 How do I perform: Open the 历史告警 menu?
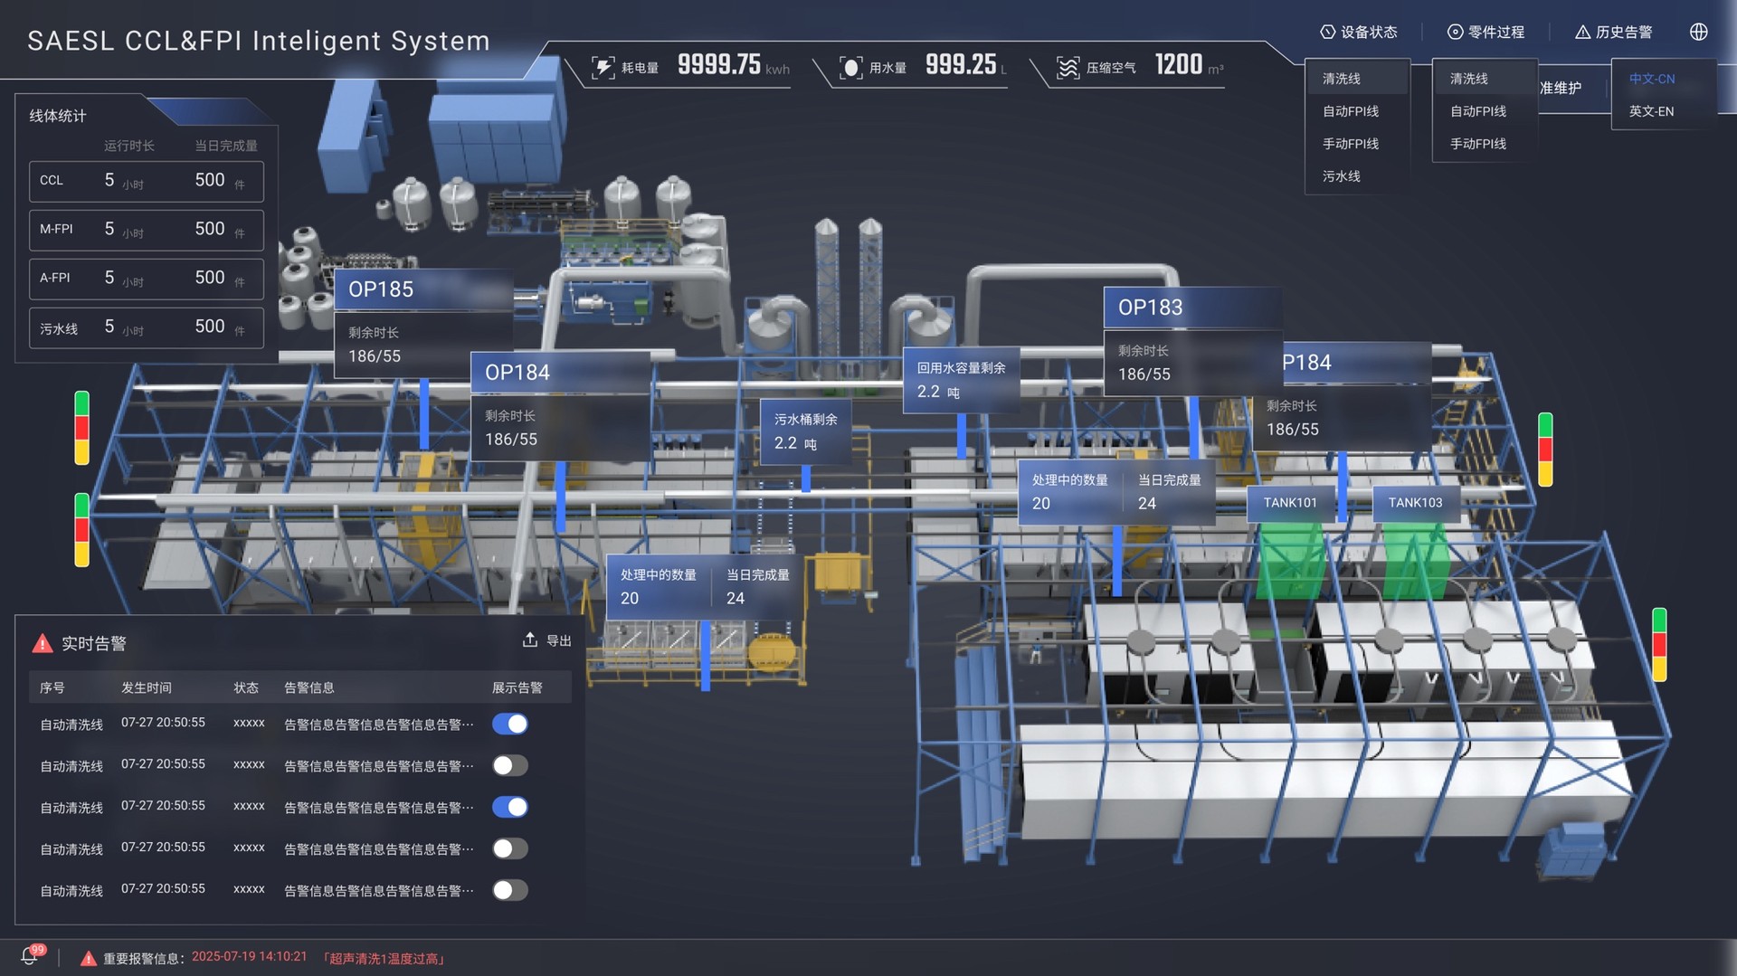pyautogui.click(x=1613, y=32)
